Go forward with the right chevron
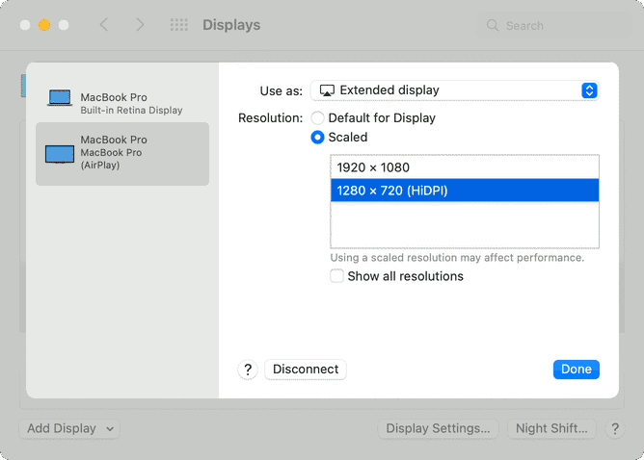 click(140, 25)
